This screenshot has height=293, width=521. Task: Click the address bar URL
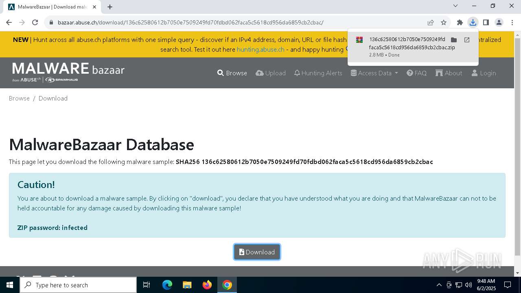pyautogui.click(x=190, y=22)
